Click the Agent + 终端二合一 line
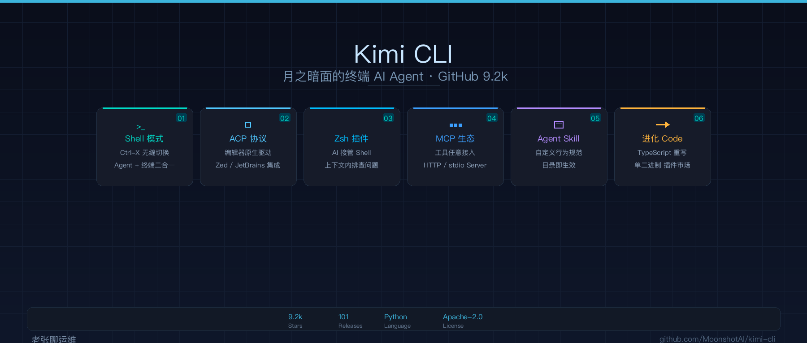This screenshot has width=807, height=343. pyautogui.click(x=144, y=165)
